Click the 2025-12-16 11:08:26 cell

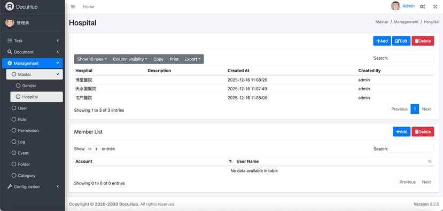(247, 80)
